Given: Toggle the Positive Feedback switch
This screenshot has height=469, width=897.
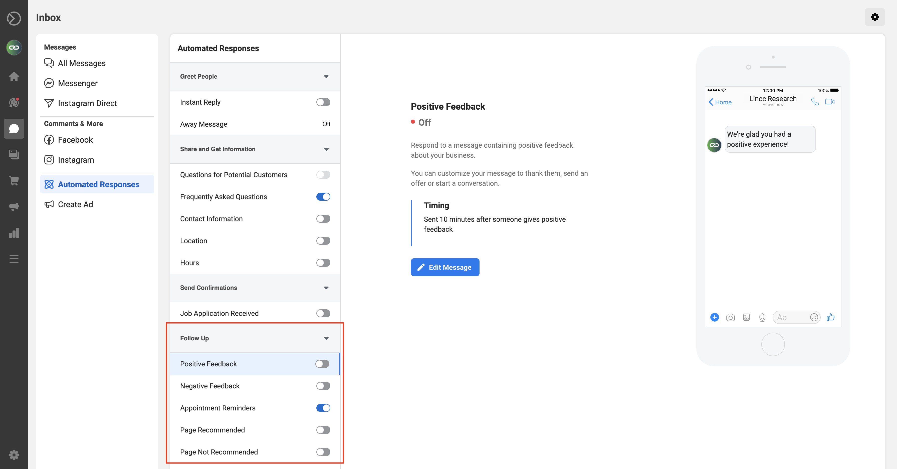Looking at the screenshot, I should [x=322, y=363].
